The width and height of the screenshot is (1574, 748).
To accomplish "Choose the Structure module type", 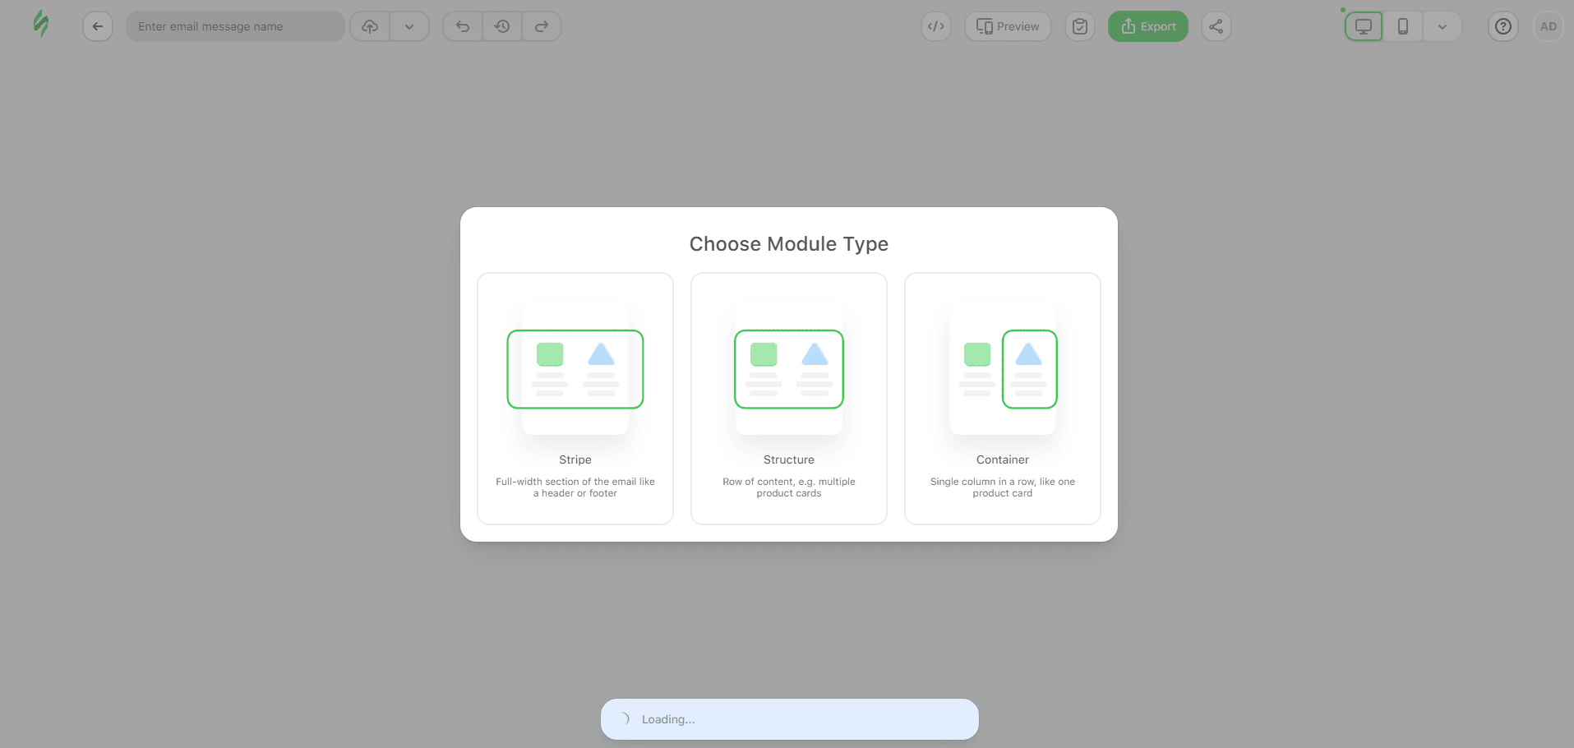I will (789, 399).
